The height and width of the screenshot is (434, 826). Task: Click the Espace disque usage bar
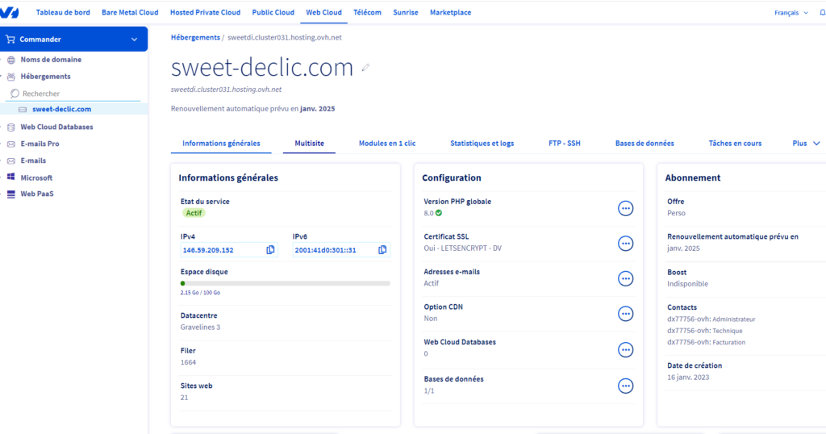286,283
